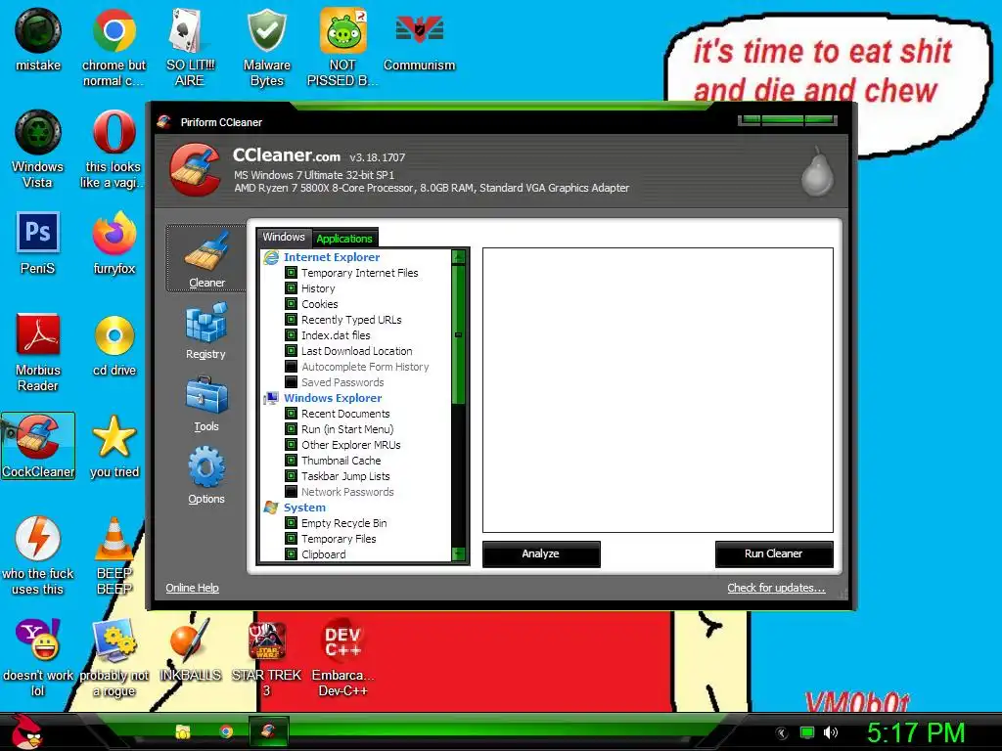Click the Check for updates link
This screenshot has height=751, width=1002.
[x=776, y=588]
